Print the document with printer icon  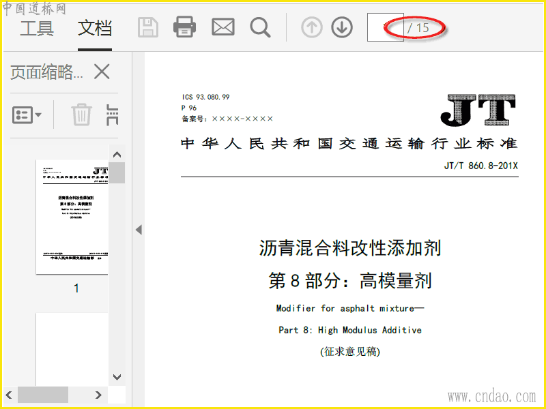(x=184, y=27)
